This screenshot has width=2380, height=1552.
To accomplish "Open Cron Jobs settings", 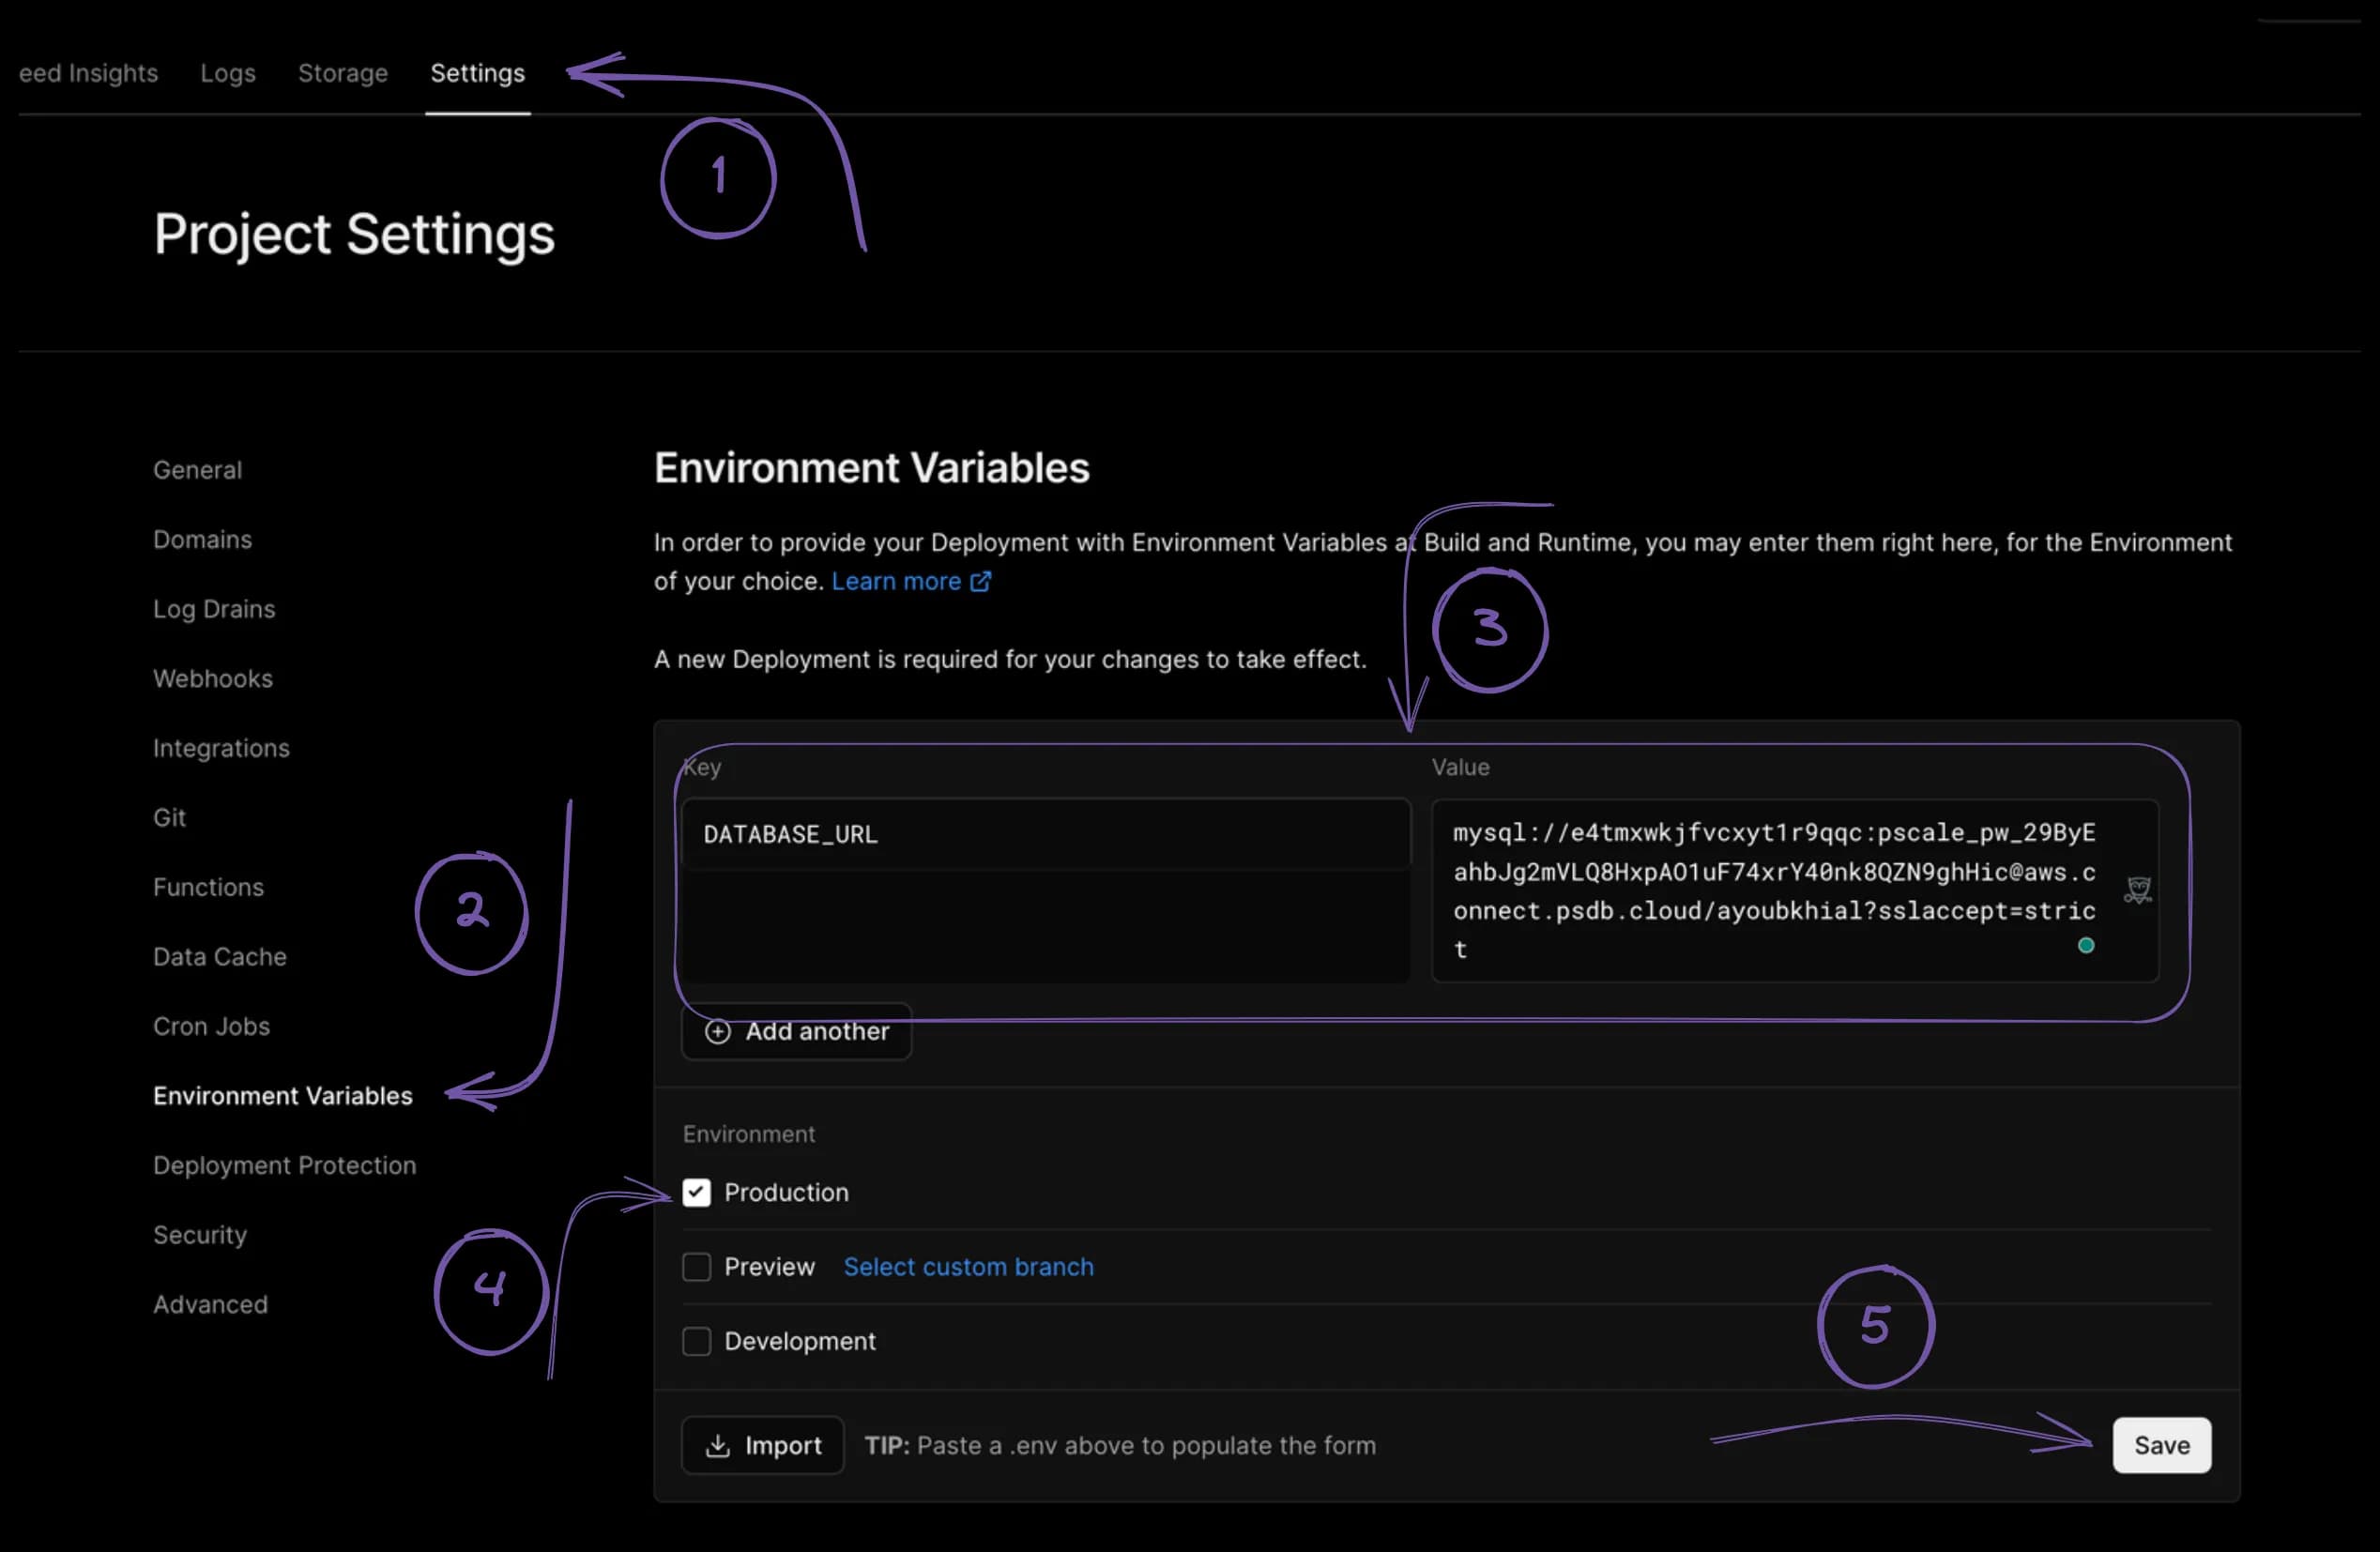I will tap(211, 1026).
